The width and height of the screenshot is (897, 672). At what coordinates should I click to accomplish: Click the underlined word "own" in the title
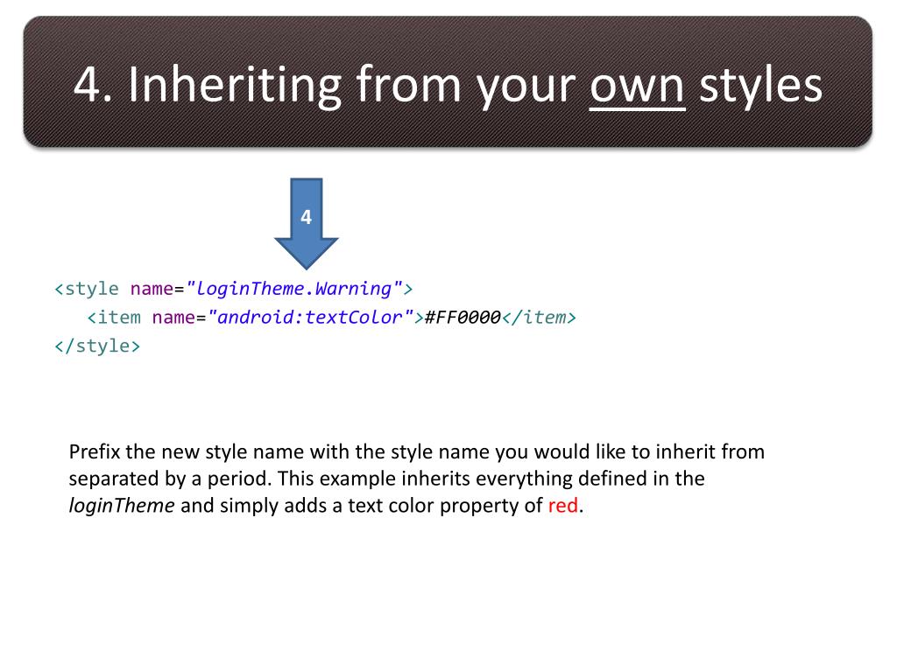638,87
